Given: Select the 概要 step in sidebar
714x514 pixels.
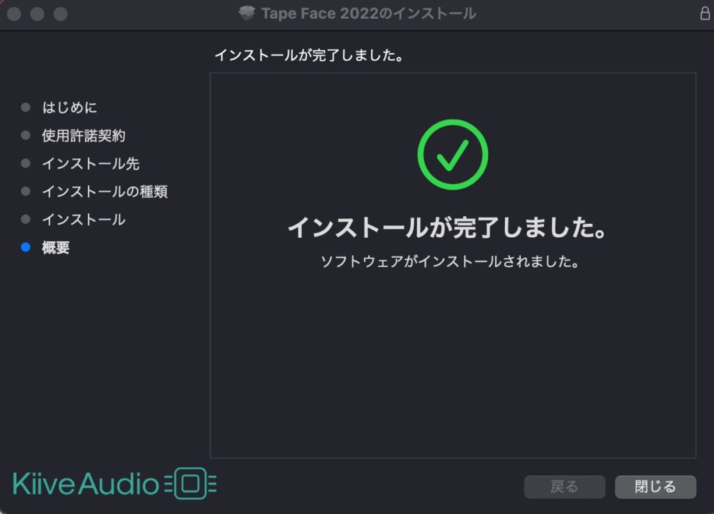Looking at the screenshot, I should coord(56,247).
